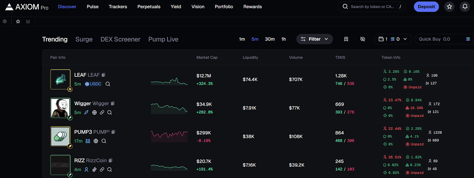Open the notifications bell
This screenshot has width=474, height=178.
[465, 7]
